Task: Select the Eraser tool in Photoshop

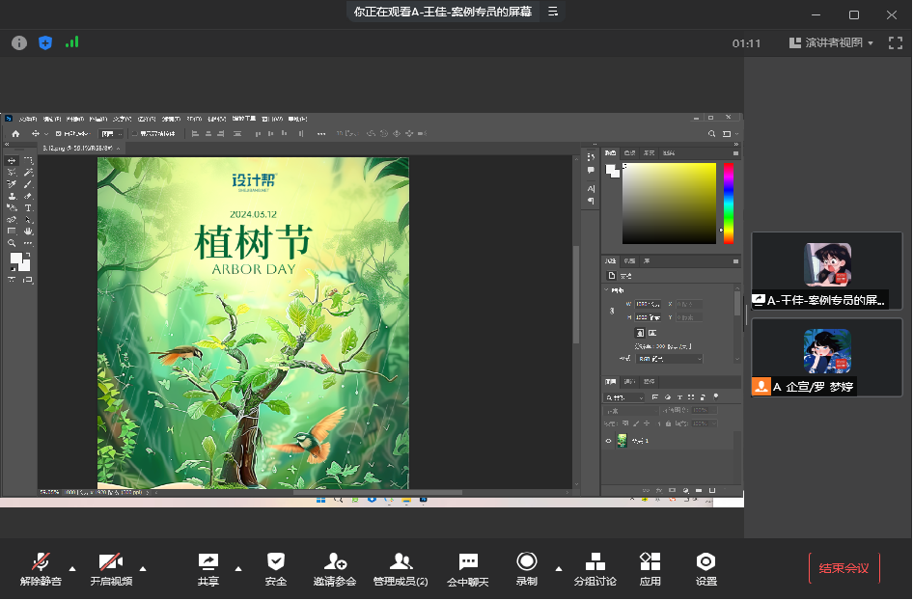Action: (x=28, y=196)
